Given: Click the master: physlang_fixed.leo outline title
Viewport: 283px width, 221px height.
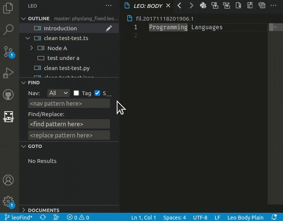Looking at the screenshot, I should click(86, 19).
